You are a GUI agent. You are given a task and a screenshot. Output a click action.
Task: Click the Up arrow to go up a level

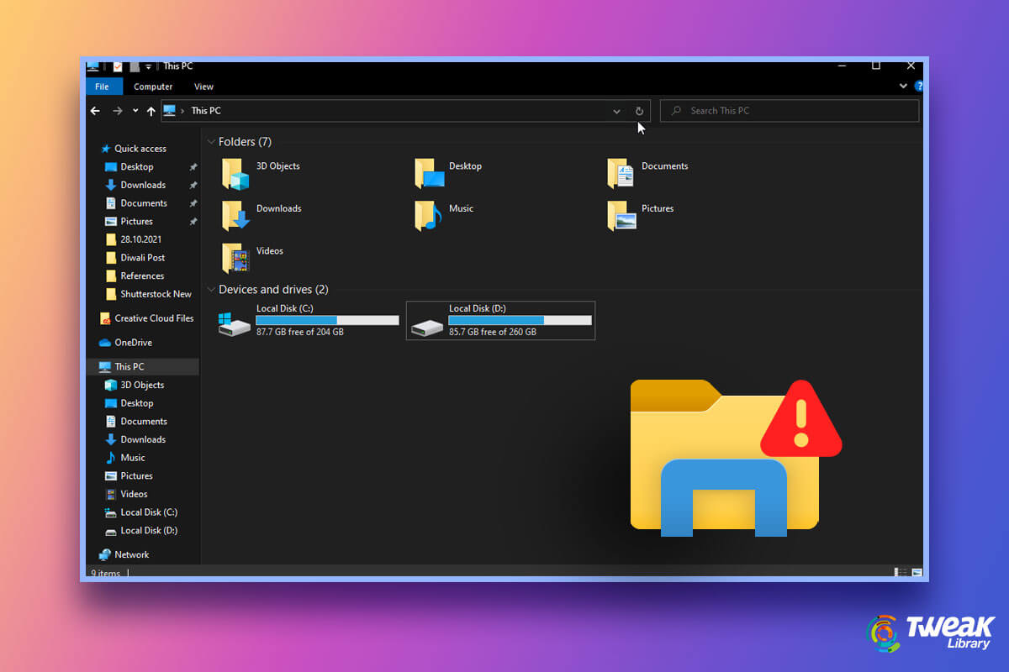coord(151,110)
